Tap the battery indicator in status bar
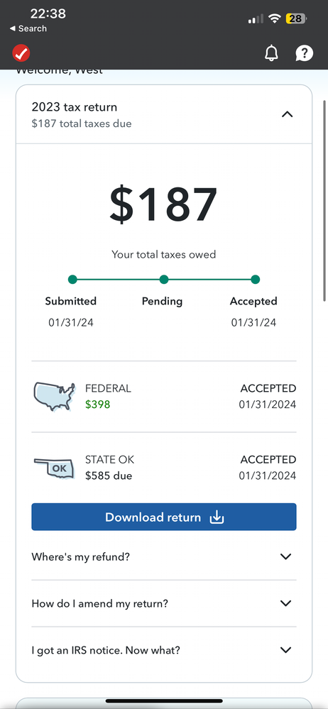 [296, 18]
